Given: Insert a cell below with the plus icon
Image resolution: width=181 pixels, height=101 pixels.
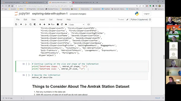Looking at the screenshot, I should [x=21, y=24].
